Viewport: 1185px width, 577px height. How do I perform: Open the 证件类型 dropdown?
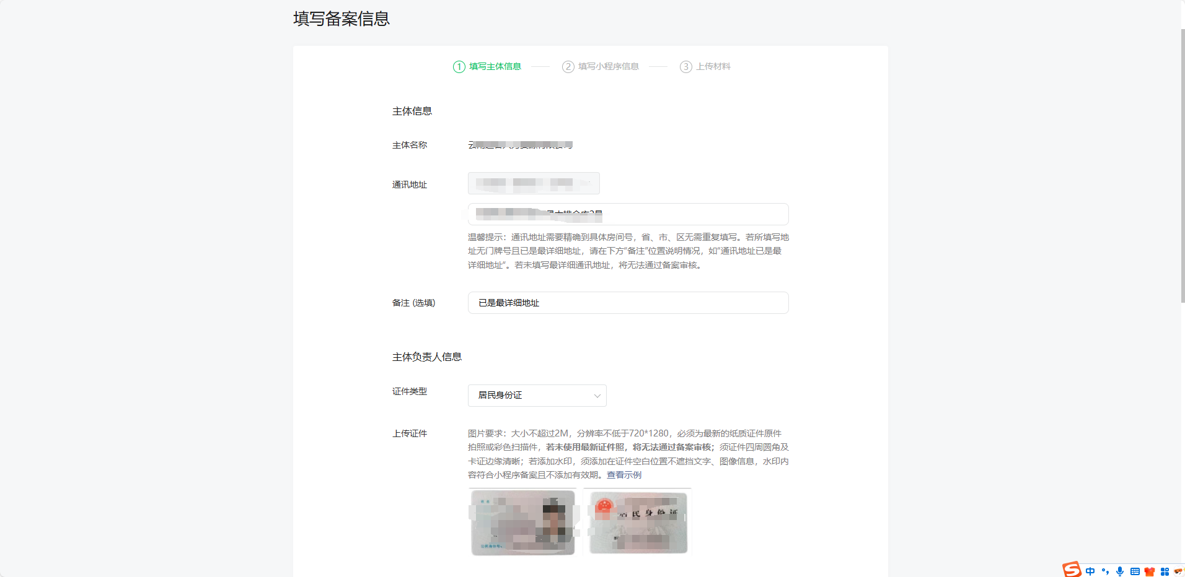[537, 396]
